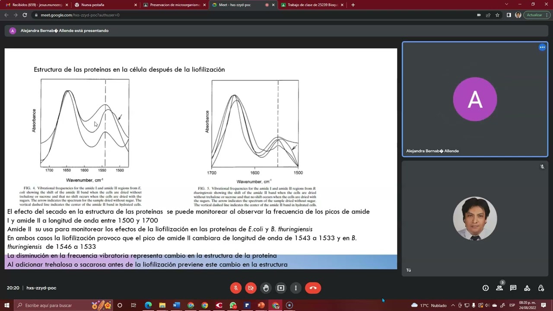Open Windows notification center
The width and height of the screenshot is (553, 311).
point(543,305)
